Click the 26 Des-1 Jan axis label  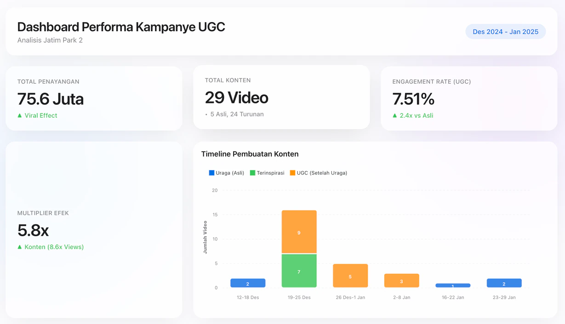coord(350,297)
